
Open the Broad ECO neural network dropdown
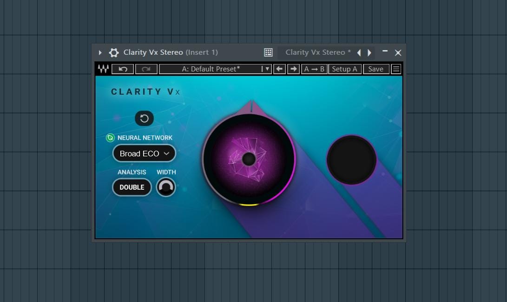(144, 154)
